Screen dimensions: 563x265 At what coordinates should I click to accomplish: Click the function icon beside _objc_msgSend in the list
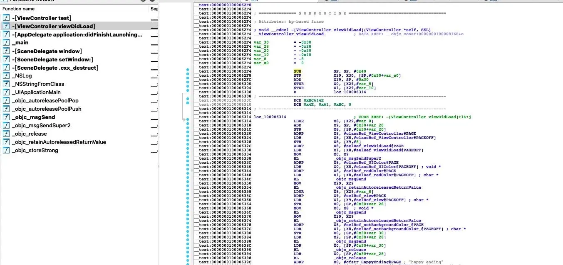(x=6, y=117)
